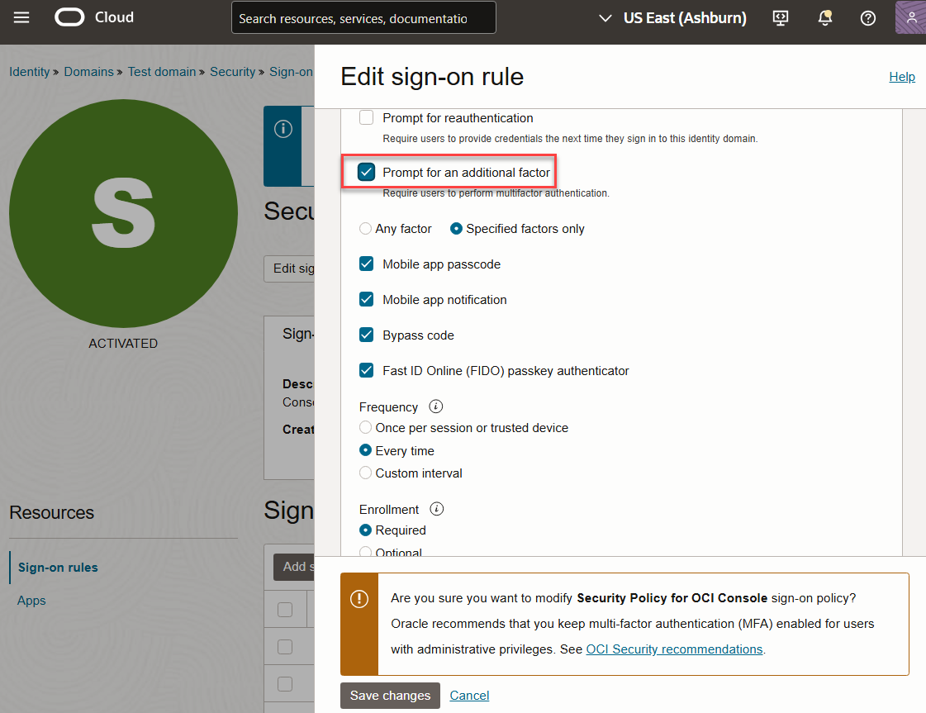The width and height of the screenshot is (926, 713).
Task: Uncheck Prompt for an additional factor
Action: [366, 173]
